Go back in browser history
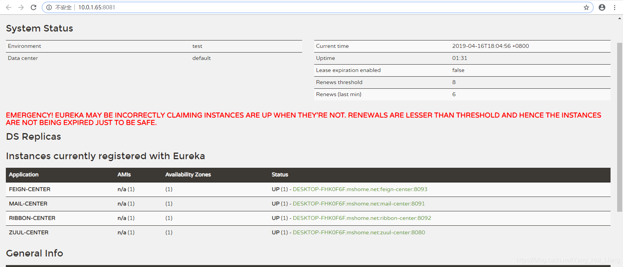623x267 pixels. pyautogui.click(x=9, y=7)
